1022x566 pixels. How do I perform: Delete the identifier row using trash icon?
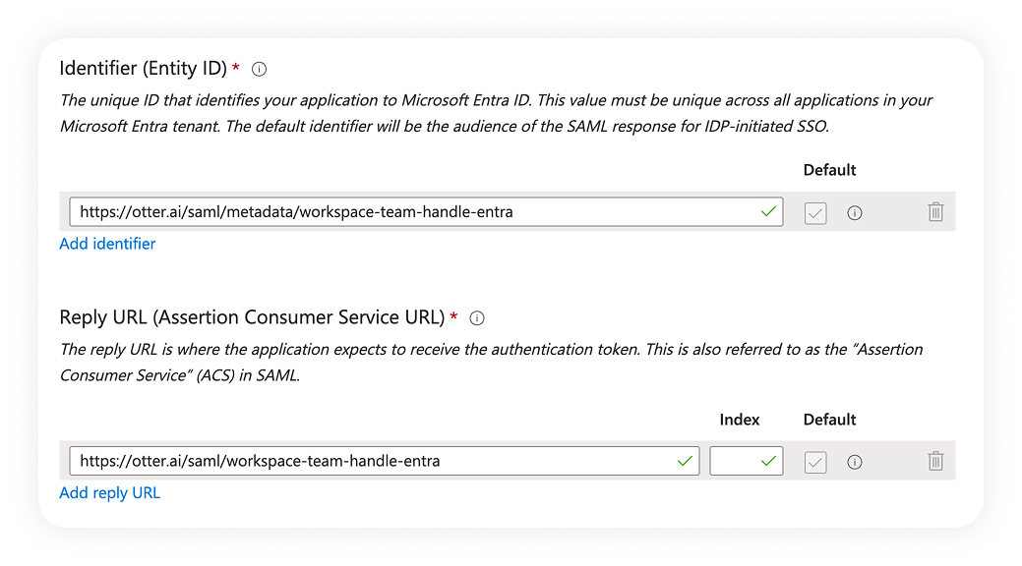(x=935, y=212)
